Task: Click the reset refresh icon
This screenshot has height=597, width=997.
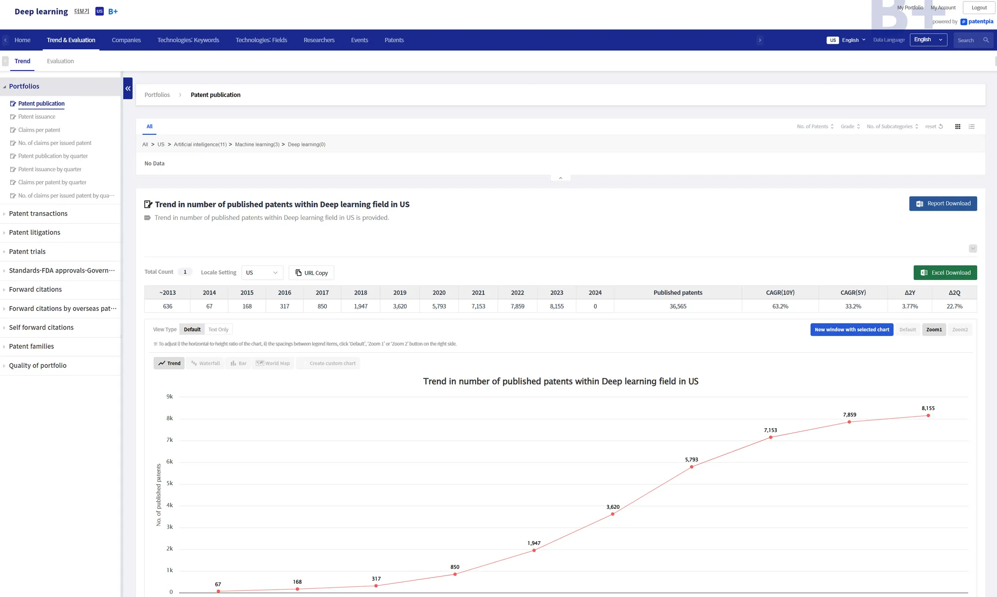Action: pyautogui.click(x=941, y=127)
